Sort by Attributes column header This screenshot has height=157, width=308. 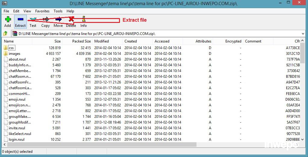click(x=198, y=41)
